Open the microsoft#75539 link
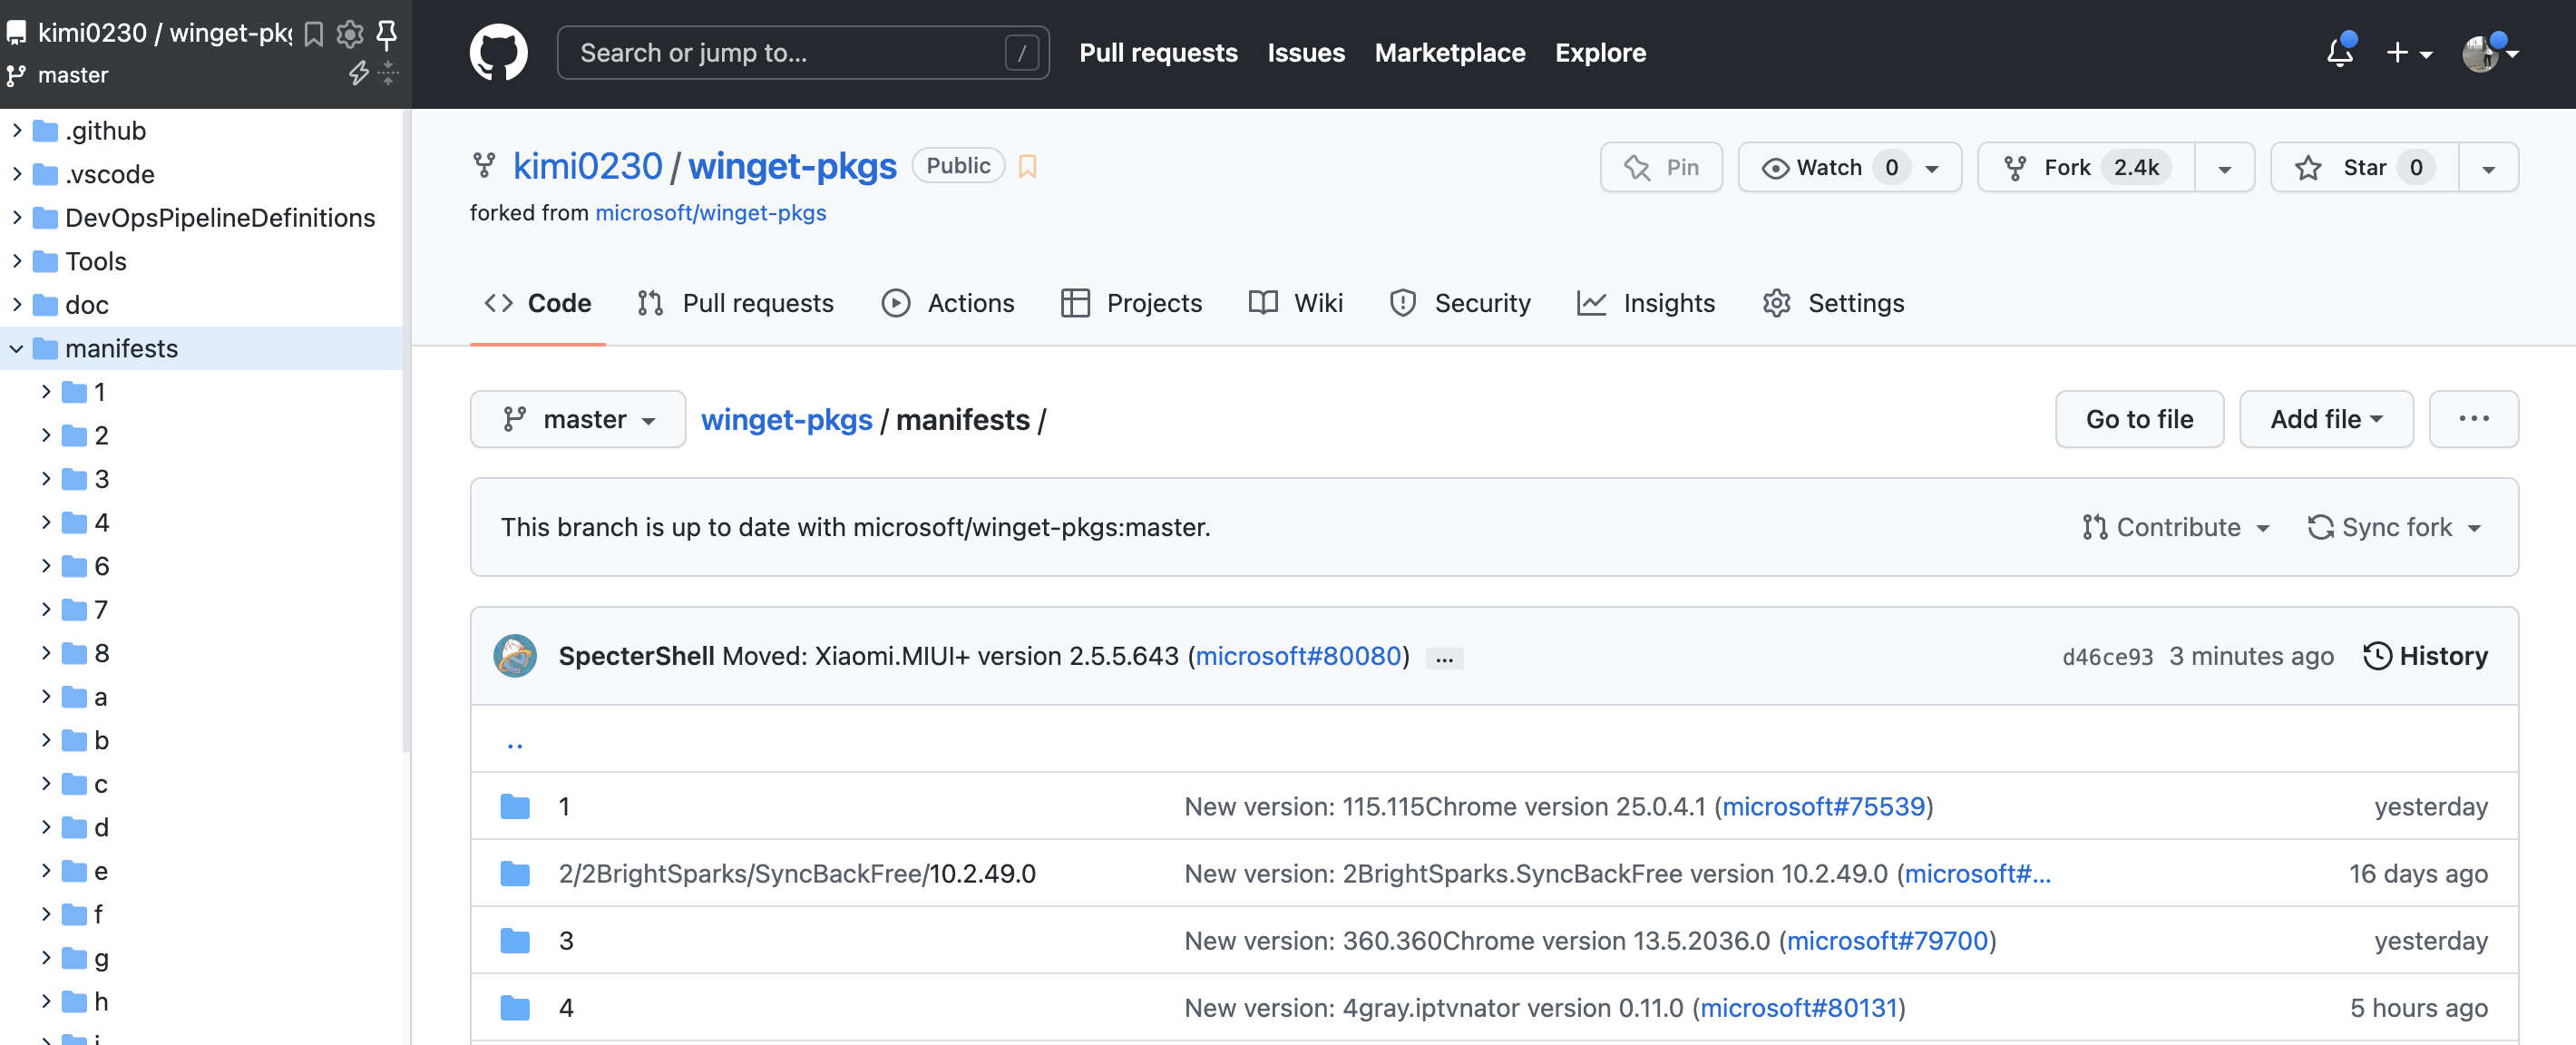Image resolution: width=2576 pixels, height=1045 pixels. pos(1823,806)
